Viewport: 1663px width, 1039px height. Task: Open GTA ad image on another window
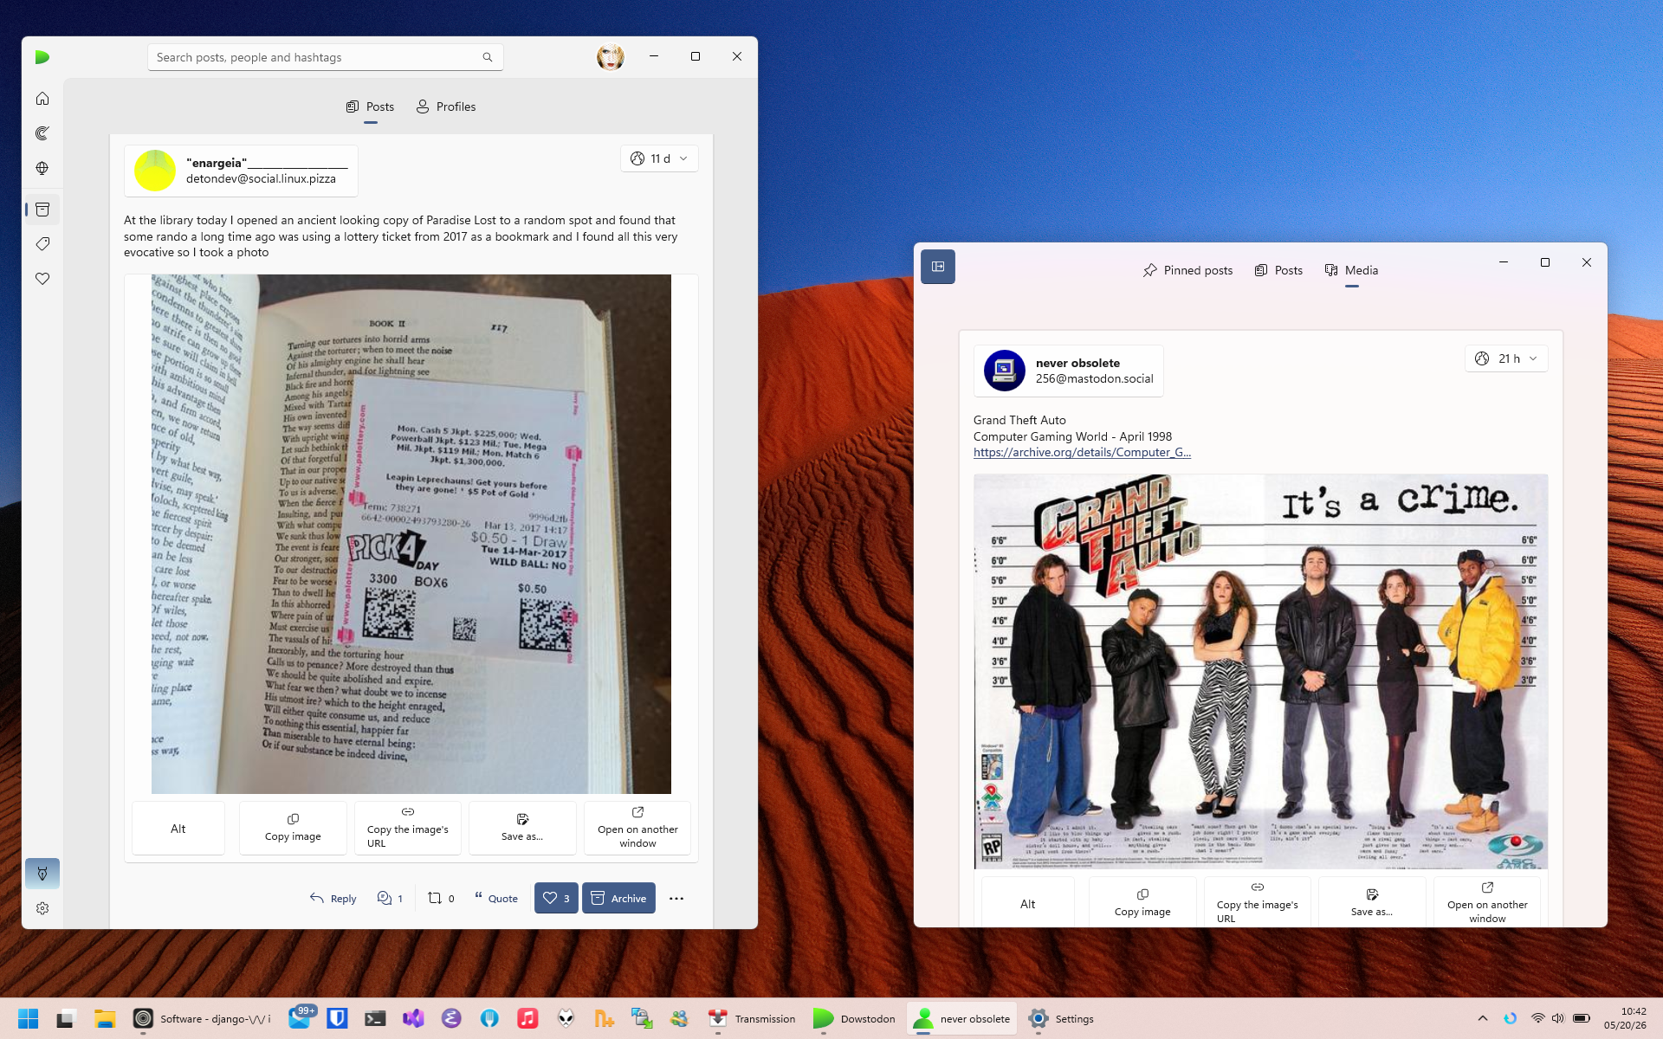tap(1487, 903)
